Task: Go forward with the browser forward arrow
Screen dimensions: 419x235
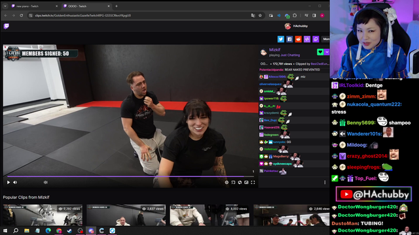Action: [x=13, y=16]
